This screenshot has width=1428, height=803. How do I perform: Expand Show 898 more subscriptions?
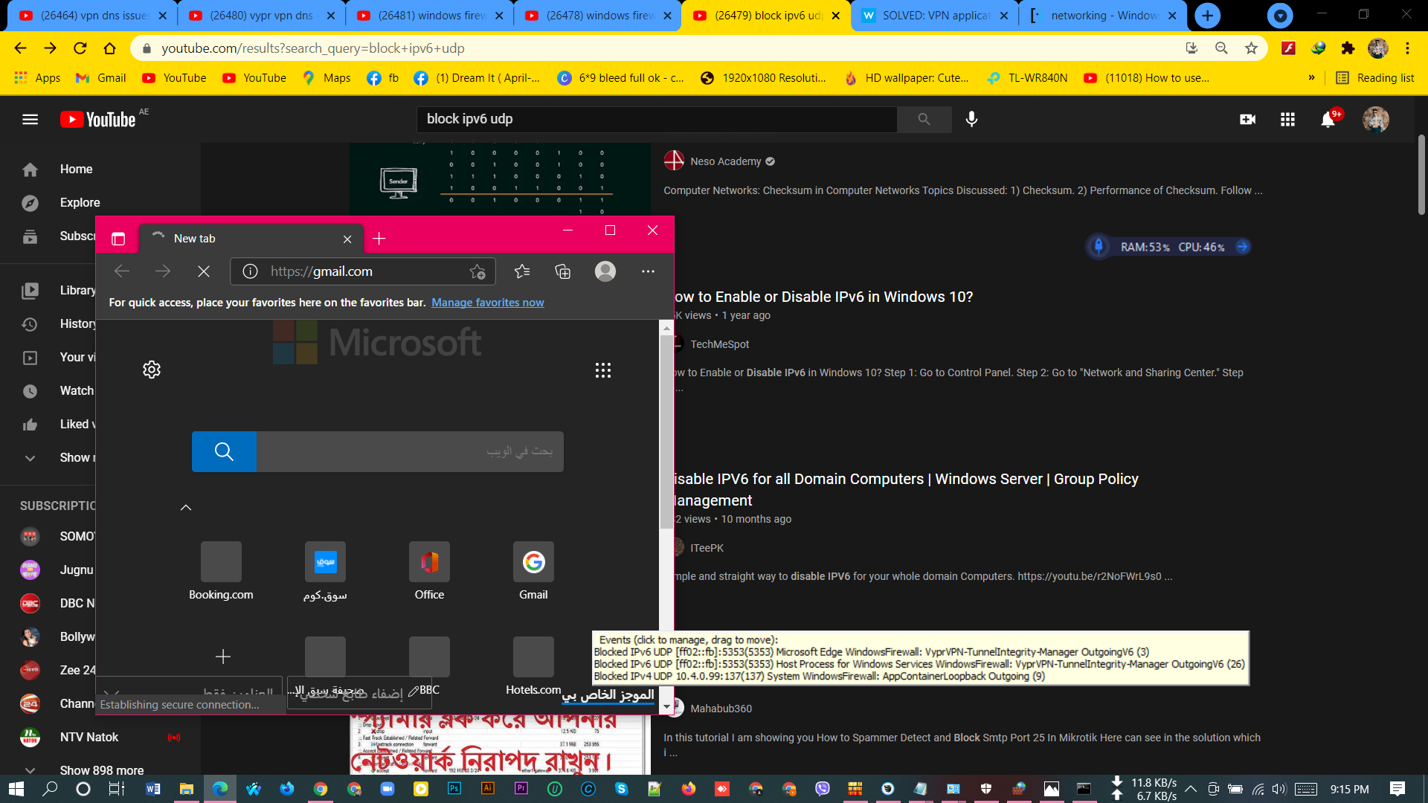point(102,770)
